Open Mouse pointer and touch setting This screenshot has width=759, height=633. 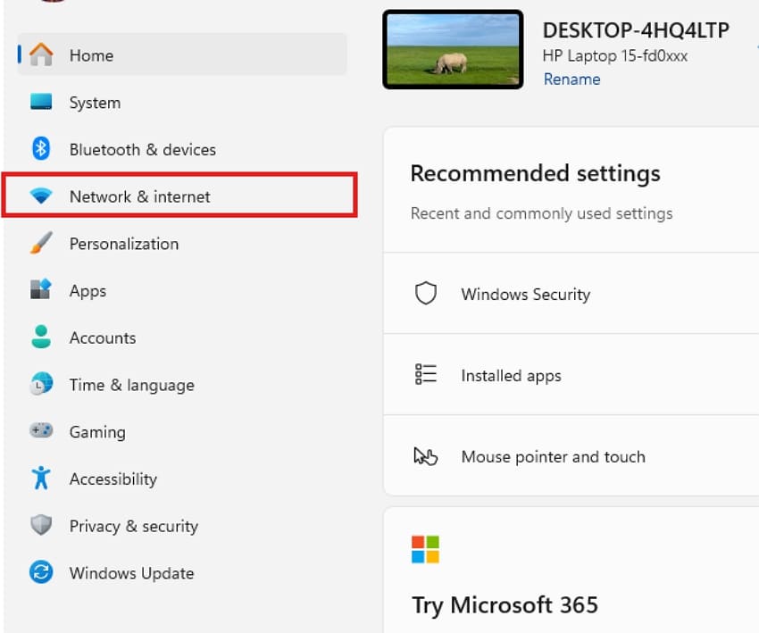tap(571, 456)
